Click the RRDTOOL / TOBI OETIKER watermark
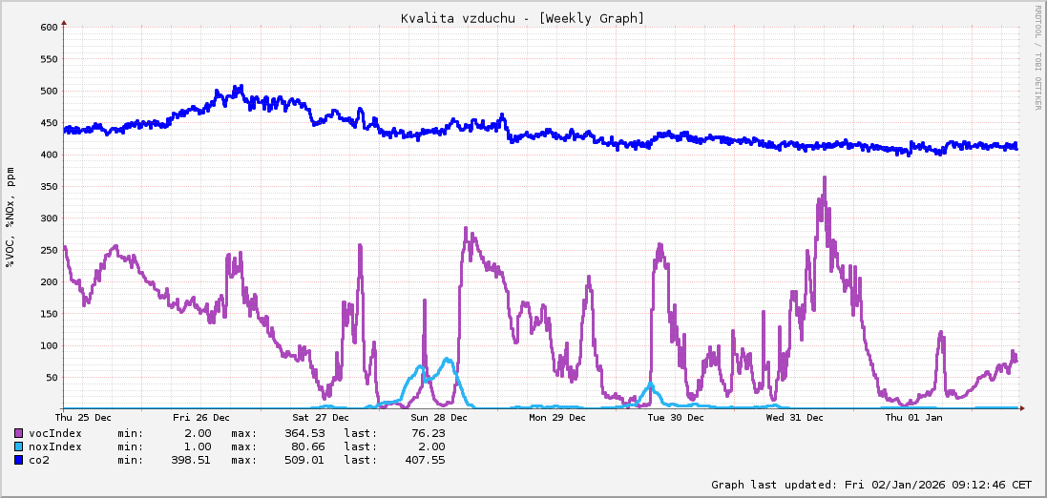Screen dimensions: 1047x498 [x=1038, y=57]
